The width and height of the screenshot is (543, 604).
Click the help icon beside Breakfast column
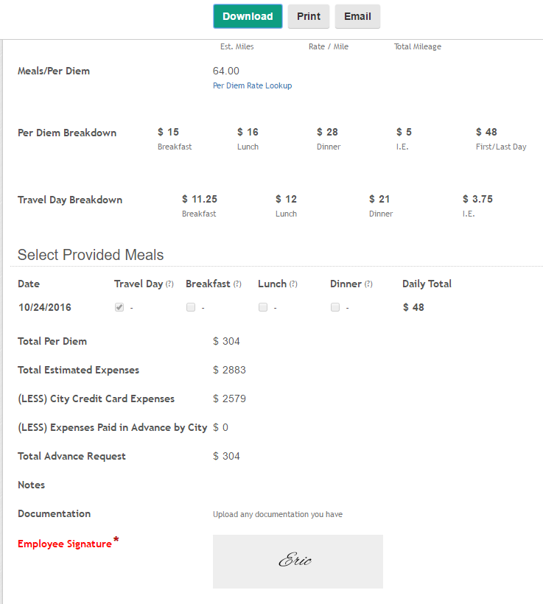[x=237, y=284]
